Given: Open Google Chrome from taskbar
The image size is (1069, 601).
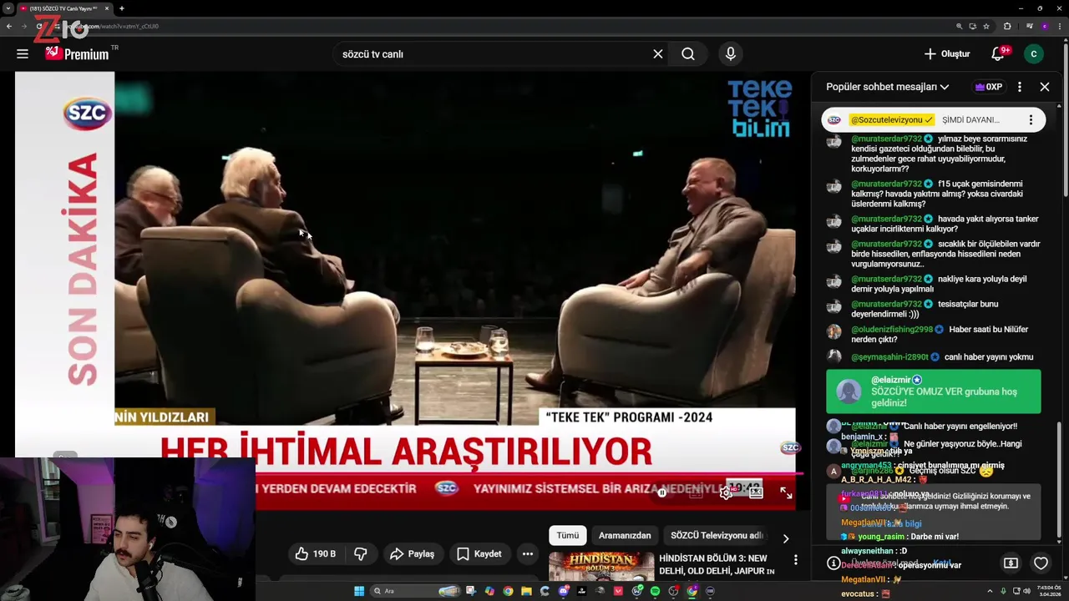Looking at the screenshot, I should pos(508,591).
